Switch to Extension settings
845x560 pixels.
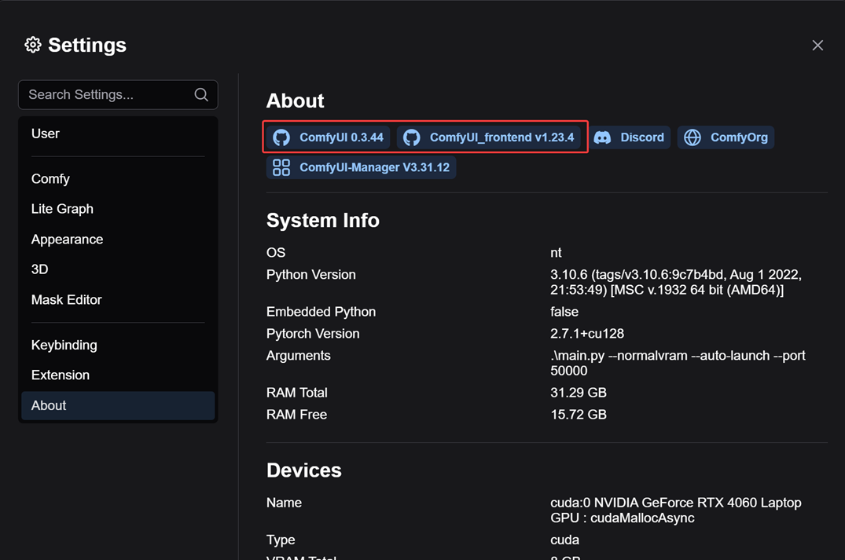tap(118, 375)
